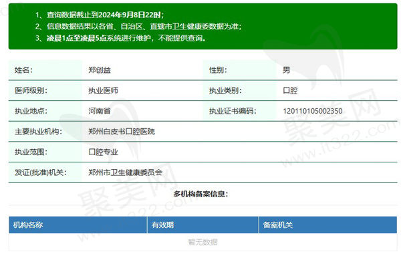Click the 主要执业机构 label

pos(38,132)
